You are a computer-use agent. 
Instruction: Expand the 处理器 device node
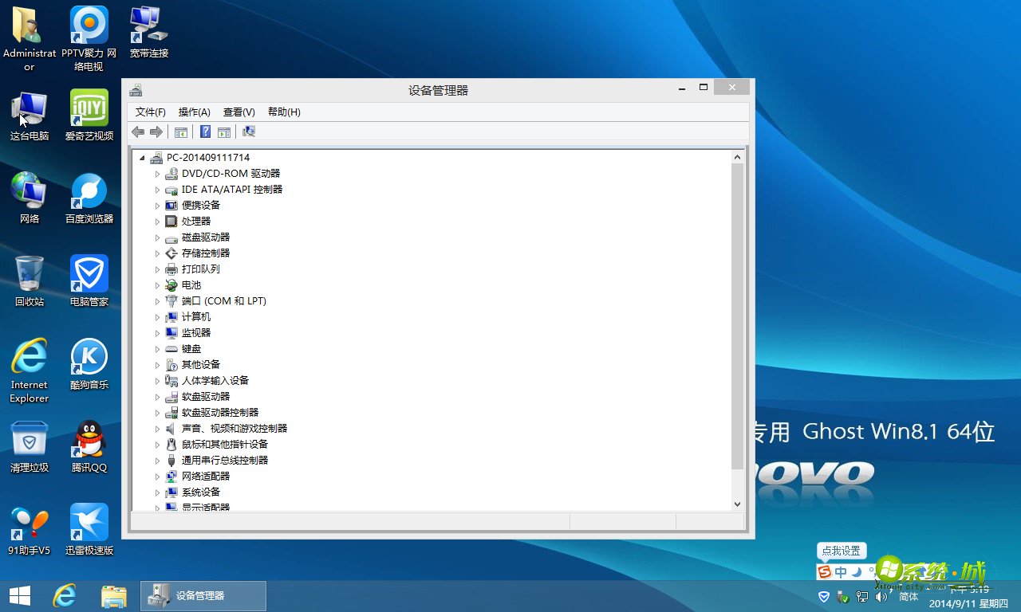click(x=158, y=221)
